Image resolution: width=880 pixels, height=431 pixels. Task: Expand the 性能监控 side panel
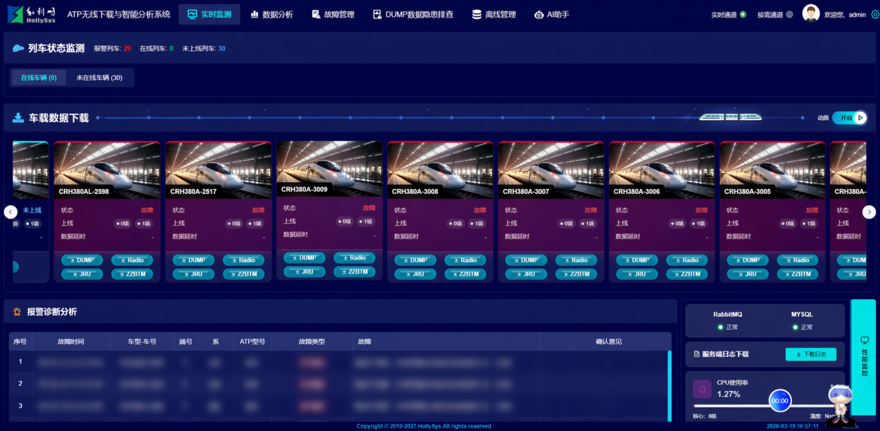(x=863, y=356)
